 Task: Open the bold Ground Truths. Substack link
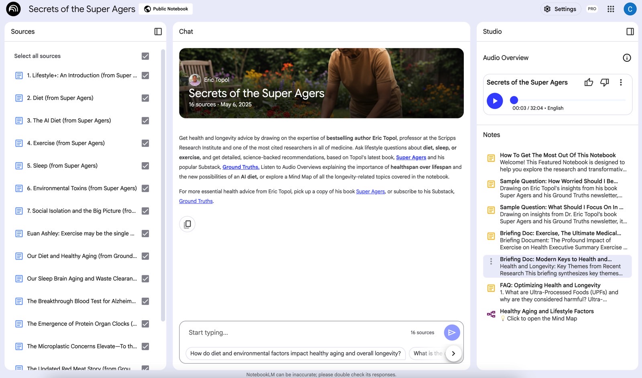coord(241,167)
